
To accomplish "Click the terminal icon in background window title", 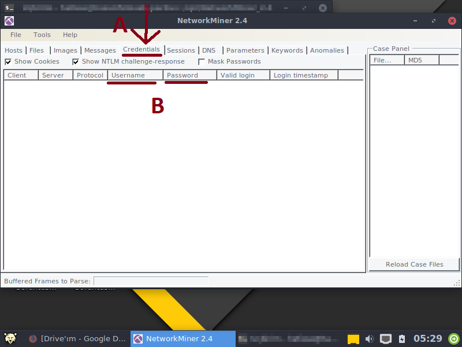I will pyautogui.click(x=9, y=8).
